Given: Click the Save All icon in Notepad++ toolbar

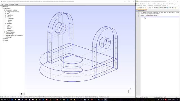Looking at the screenshot, I should coord(143,8).
